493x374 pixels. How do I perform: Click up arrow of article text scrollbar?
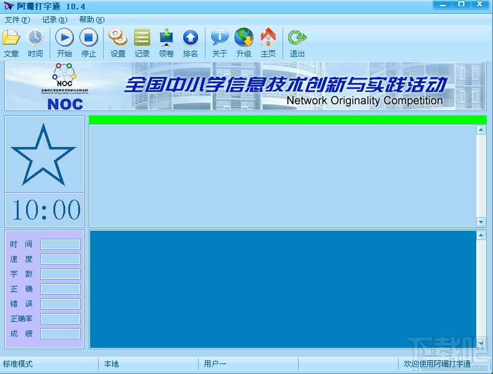point(481,130)
